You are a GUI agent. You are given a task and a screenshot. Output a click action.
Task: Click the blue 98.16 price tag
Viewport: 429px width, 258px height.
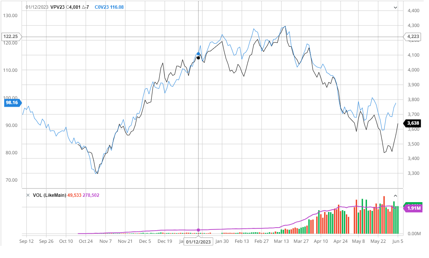click(12, 103)
